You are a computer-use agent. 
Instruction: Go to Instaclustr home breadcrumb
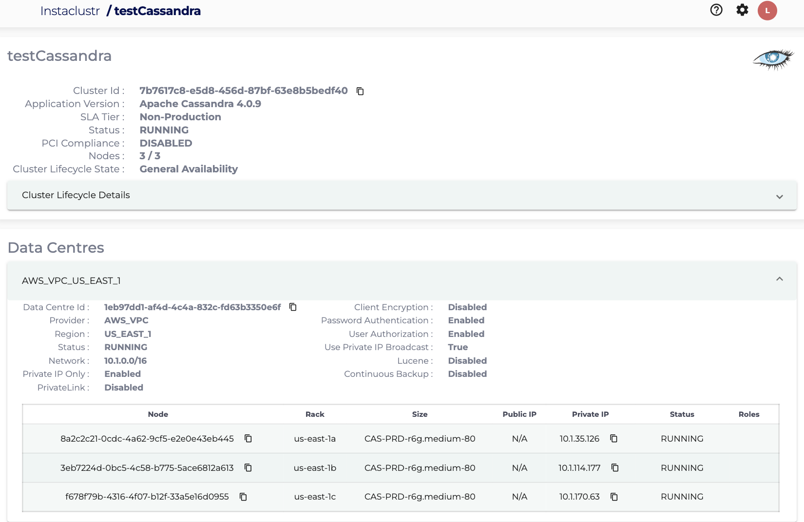pos(70,11)
